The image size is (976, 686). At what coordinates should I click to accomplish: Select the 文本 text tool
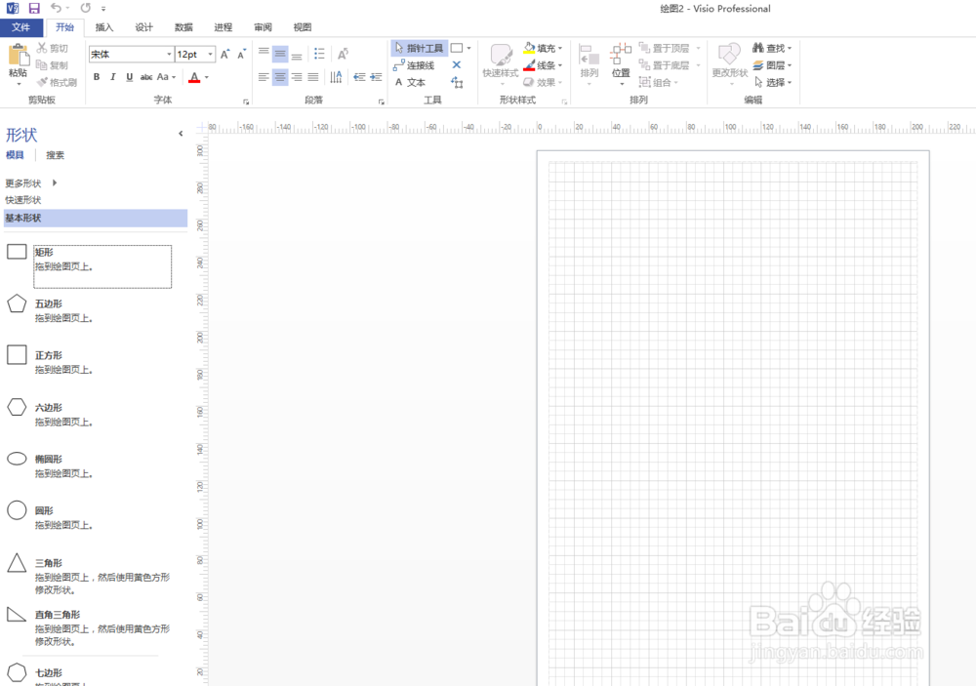pyautogui.click(x=410, y=82)
